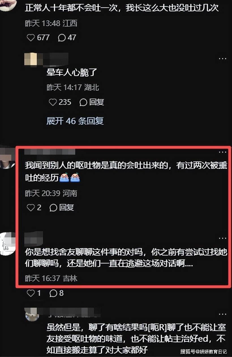Open the 搜狐号@妍妍教育日记 watermark link
Image resolution: width=232 pixels, height=357 pixels.
tap(203, 352)
